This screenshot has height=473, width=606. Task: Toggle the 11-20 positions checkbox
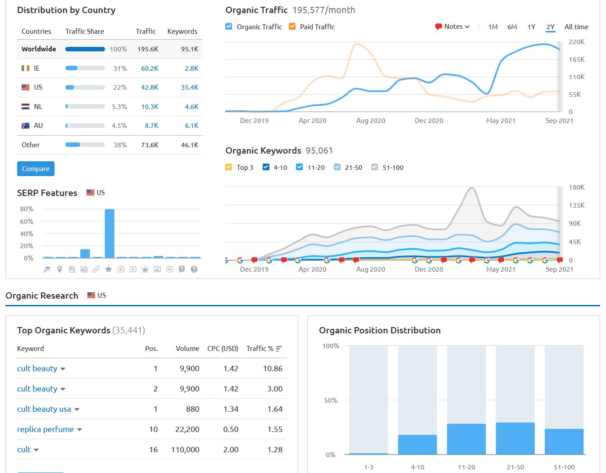[x=299, y=167]
